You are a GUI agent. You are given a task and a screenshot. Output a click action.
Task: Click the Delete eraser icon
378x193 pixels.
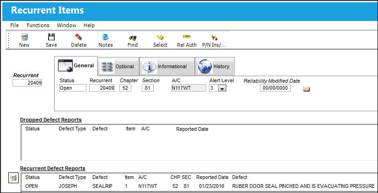point(78,37)
